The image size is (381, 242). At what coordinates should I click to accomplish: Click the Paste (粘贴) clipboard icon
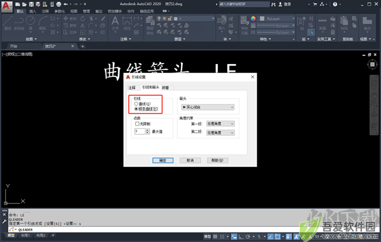pos(344,24)
